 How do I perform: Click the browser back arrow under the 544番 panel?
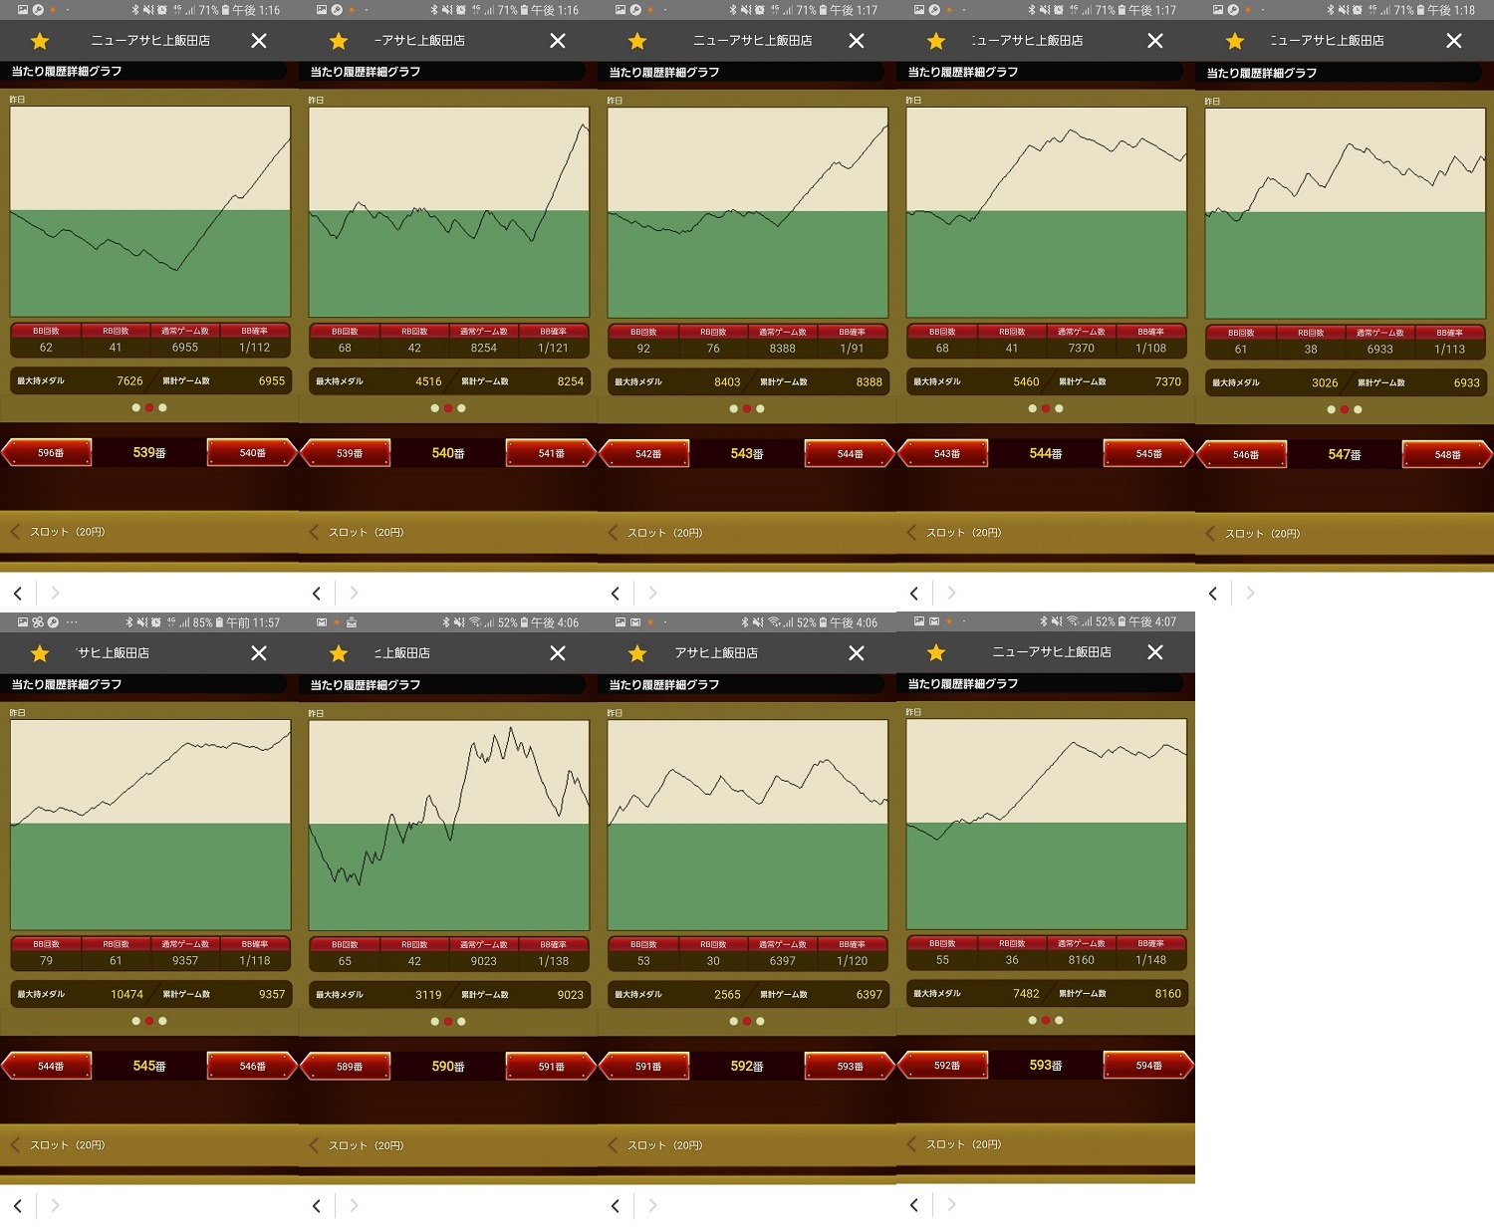point(914,594)
